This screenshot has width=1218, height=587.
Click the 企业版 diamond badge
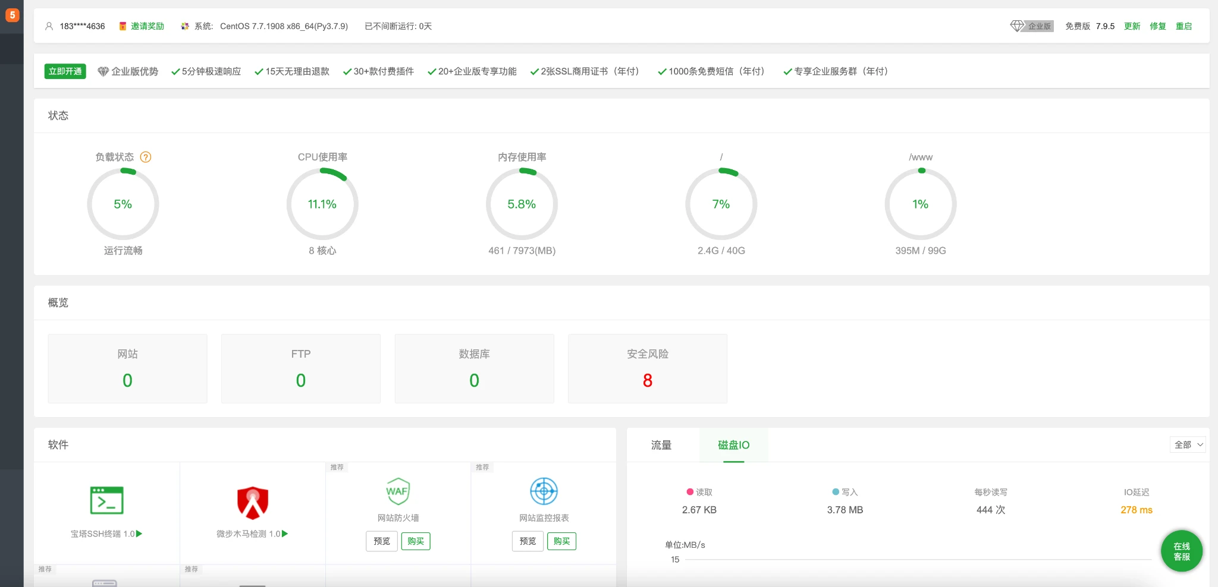pos(1032,26)
